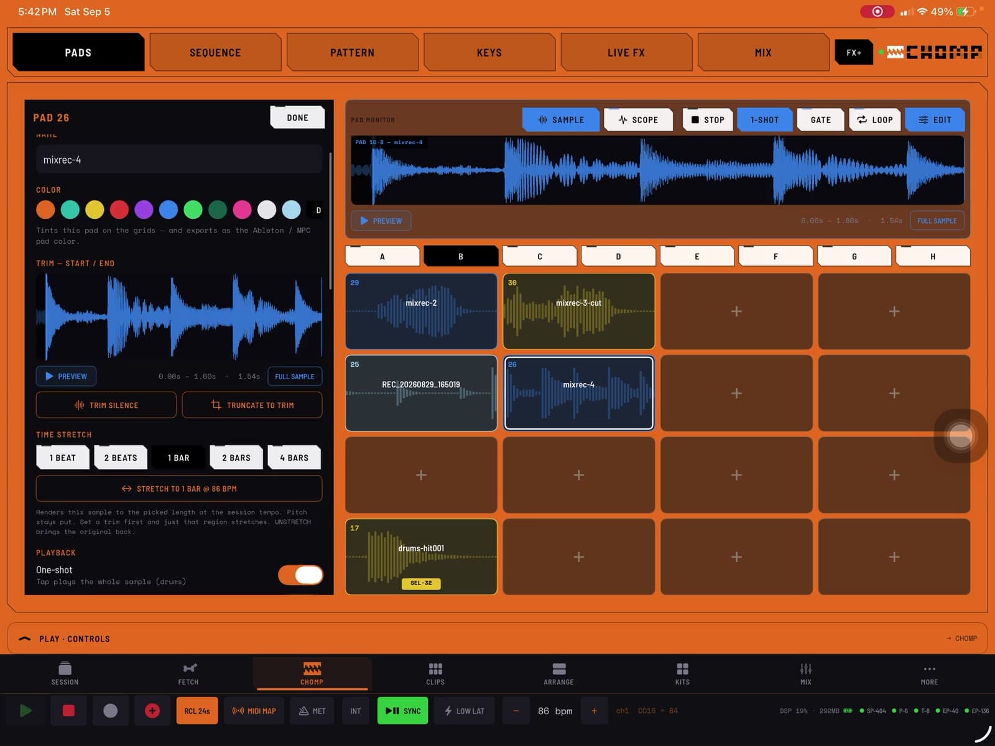
Task: Select GATE play mode
Action: coord(820,119)
